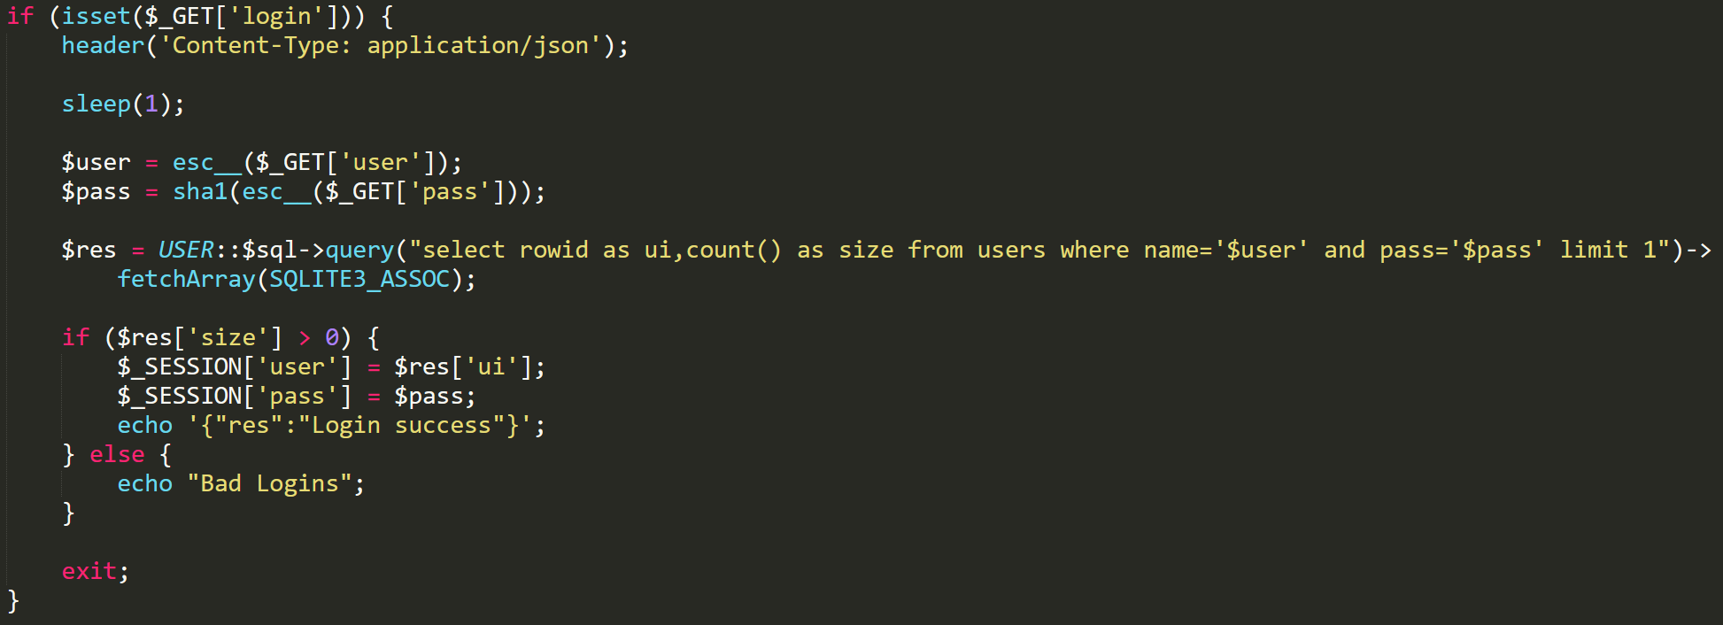Screen dimensions: 1723x625
Task: Click the USER class name in query line
Action: (186, 250)
